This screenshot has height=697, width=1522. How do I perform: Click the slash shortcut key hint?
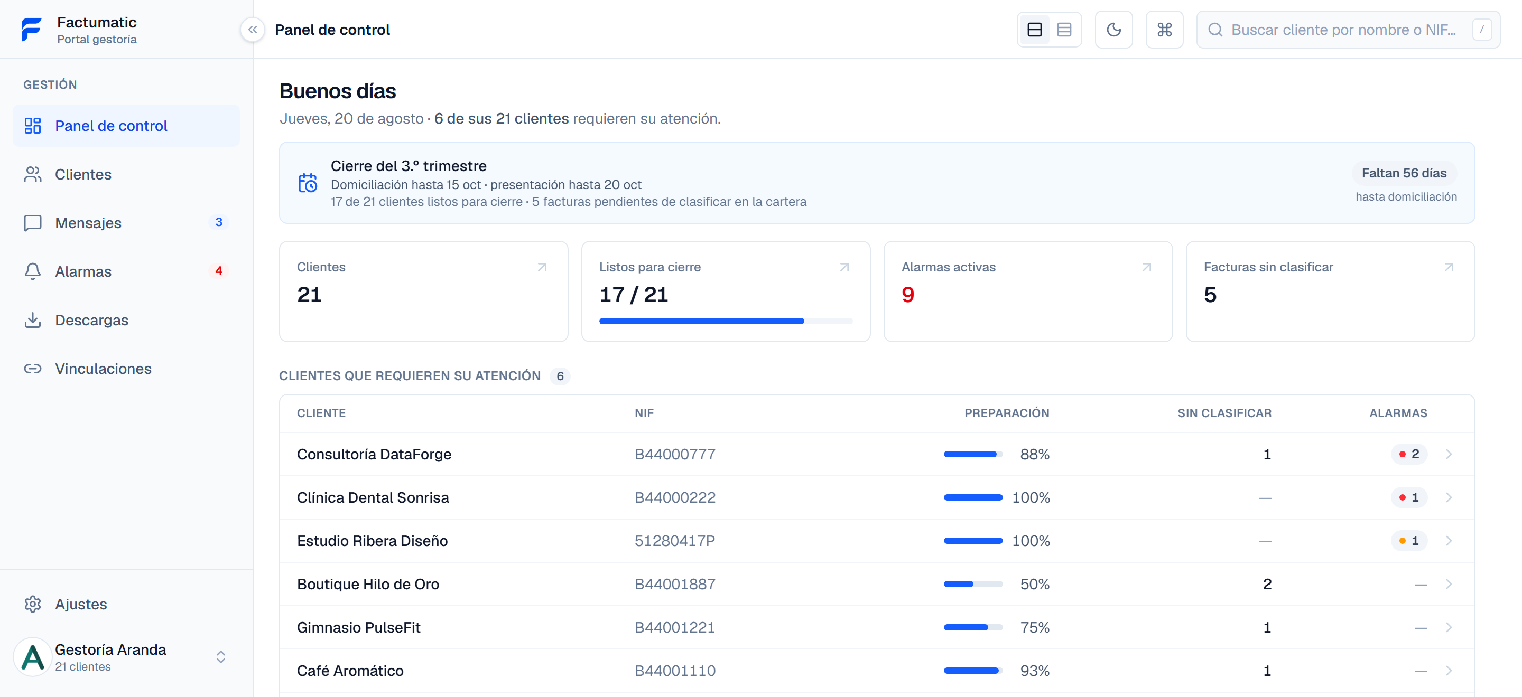coord(1482,30)
